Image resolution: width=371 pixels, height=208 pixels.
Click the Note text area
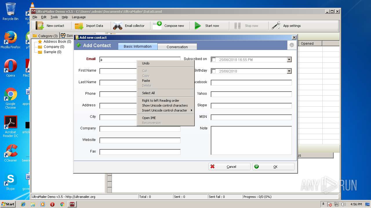point(251,140)
